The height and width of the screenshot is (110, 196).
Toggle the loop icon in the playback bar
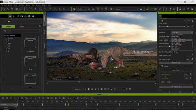coord(105,89)
